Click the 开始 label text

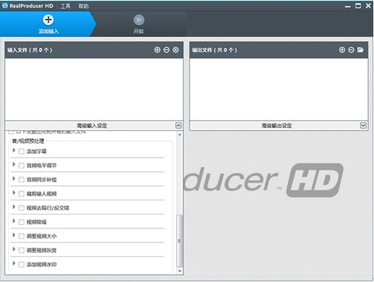[x=139, y=31]
